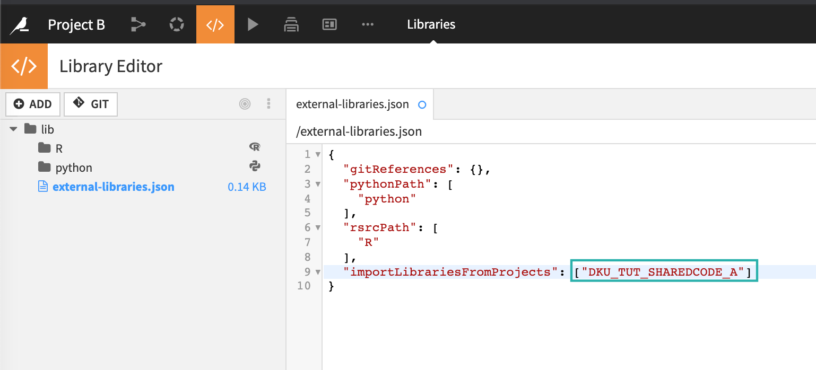Open the three-dots More menu in navbar
Screen dimensions: 816x370
(x=368, y=24)
